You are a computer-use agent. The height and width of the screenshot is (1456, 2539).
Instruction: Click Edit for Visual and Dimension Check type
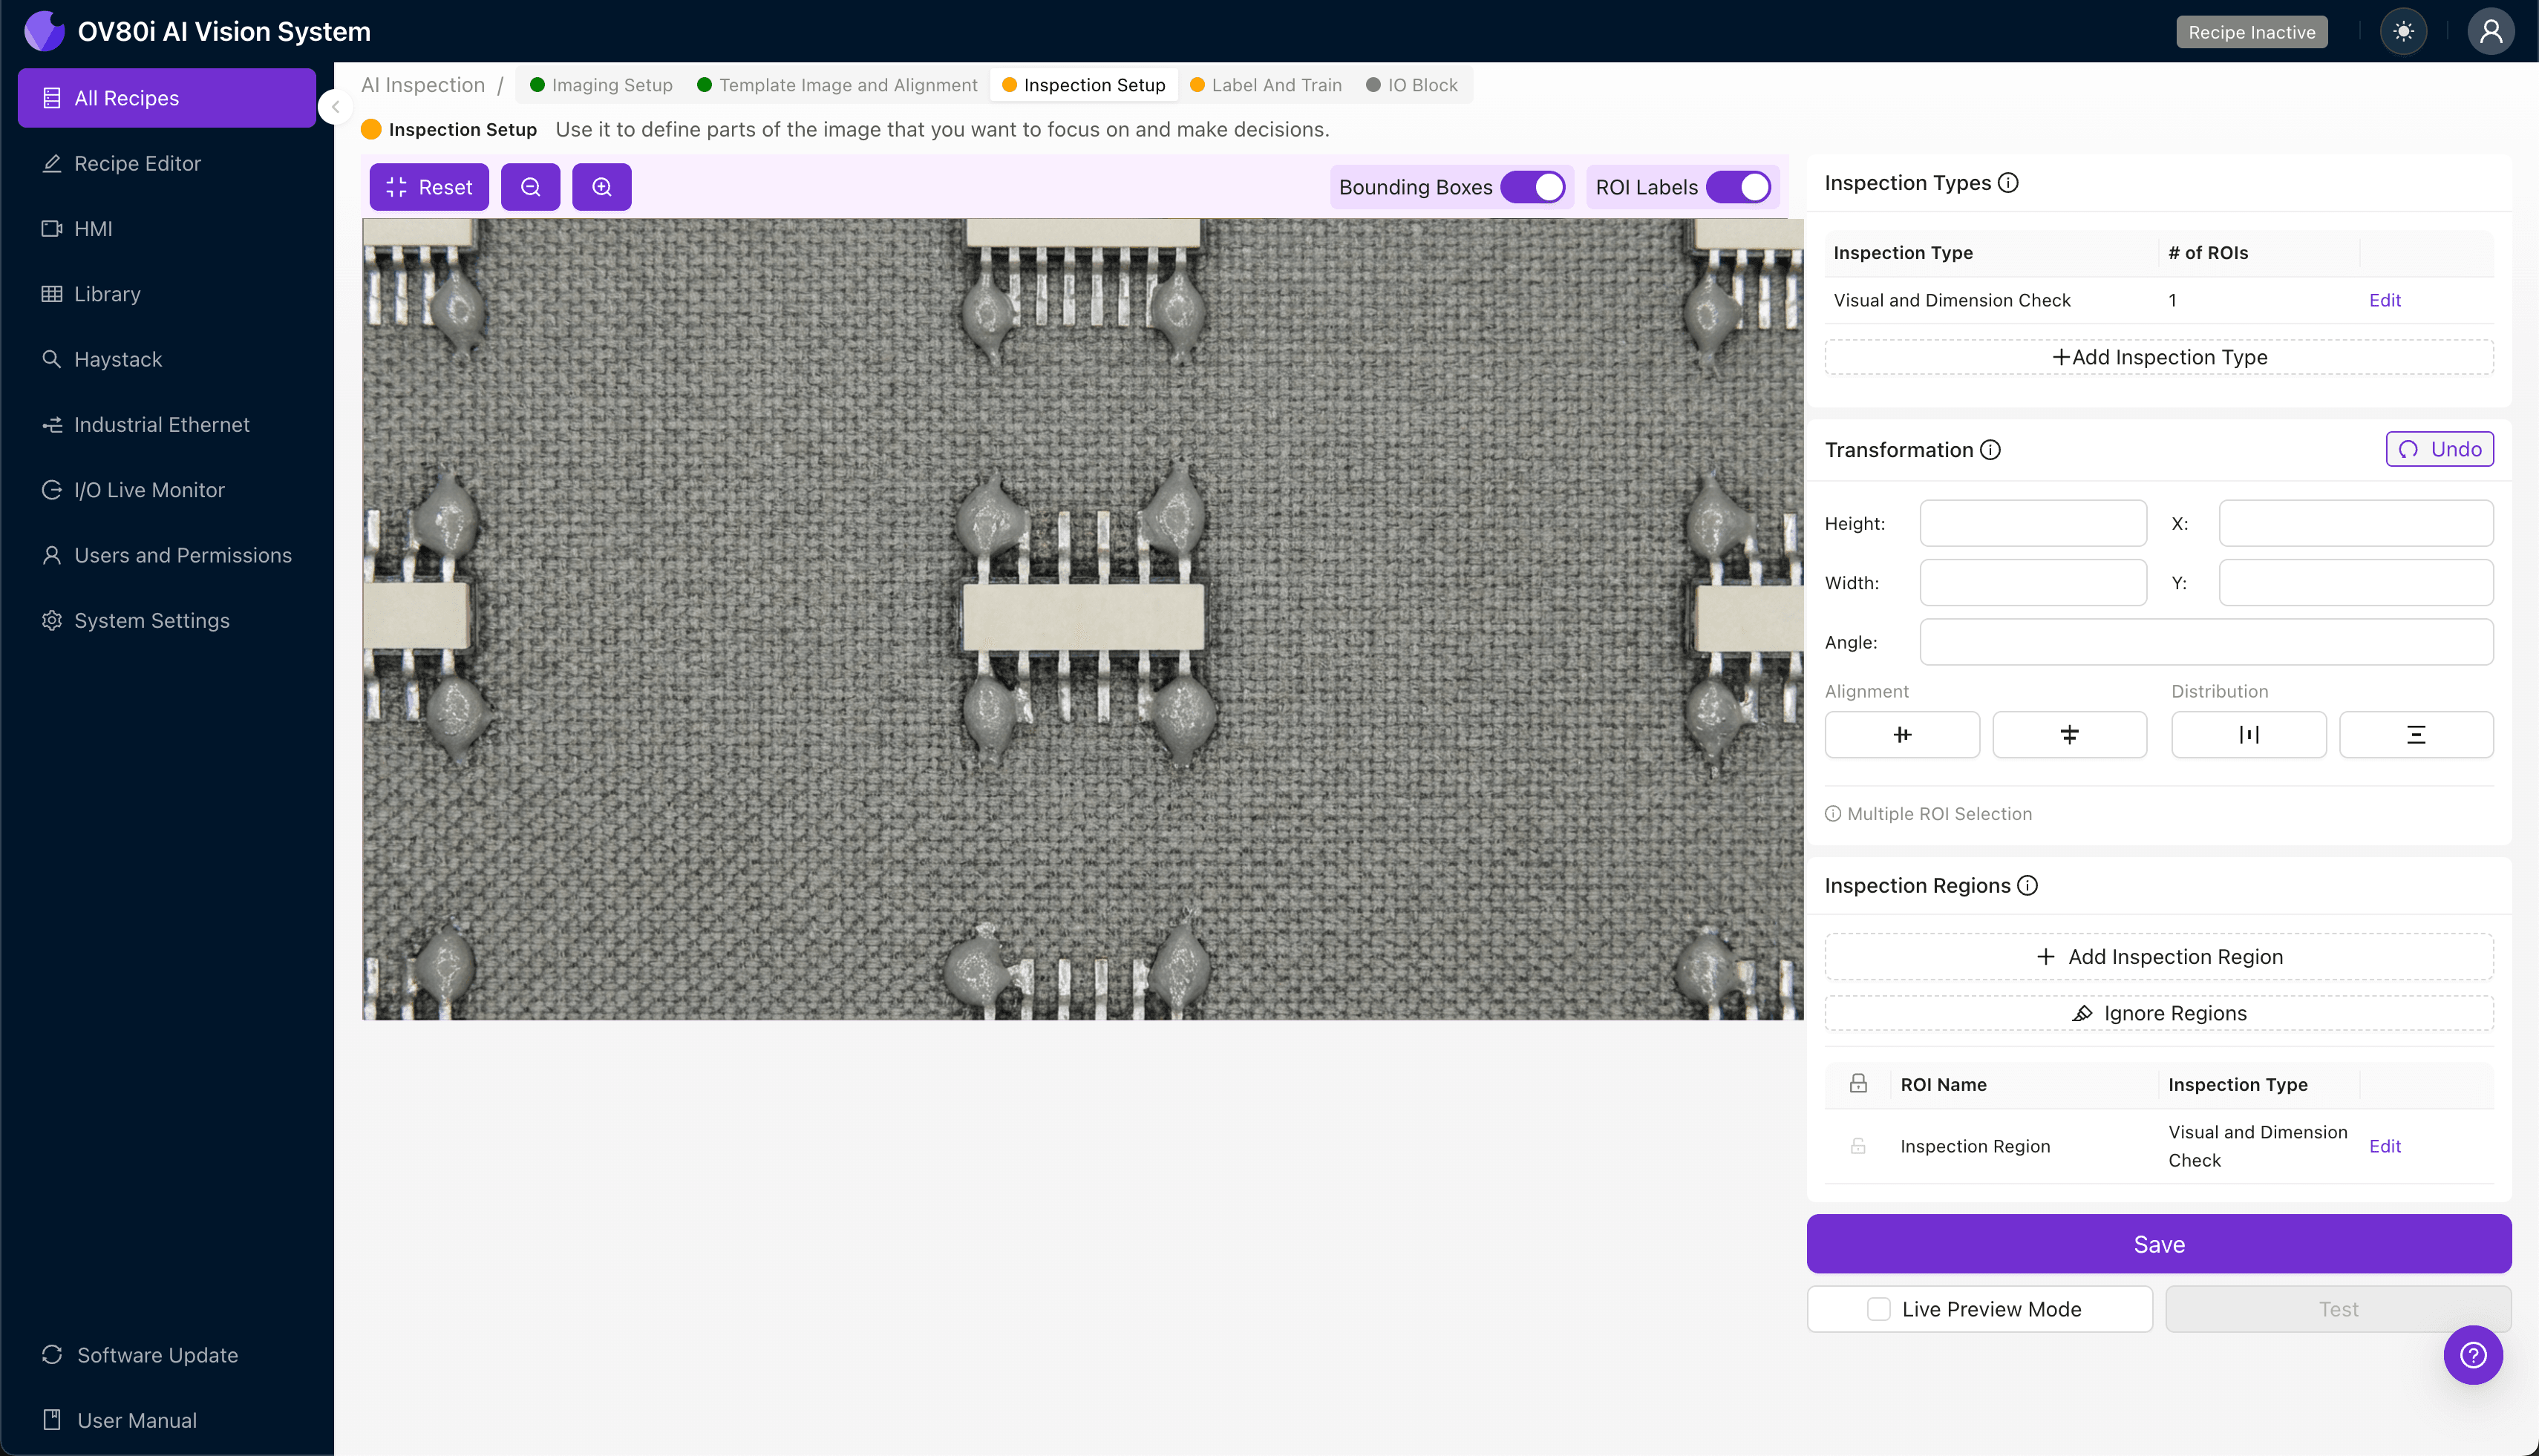[2384, 300]
